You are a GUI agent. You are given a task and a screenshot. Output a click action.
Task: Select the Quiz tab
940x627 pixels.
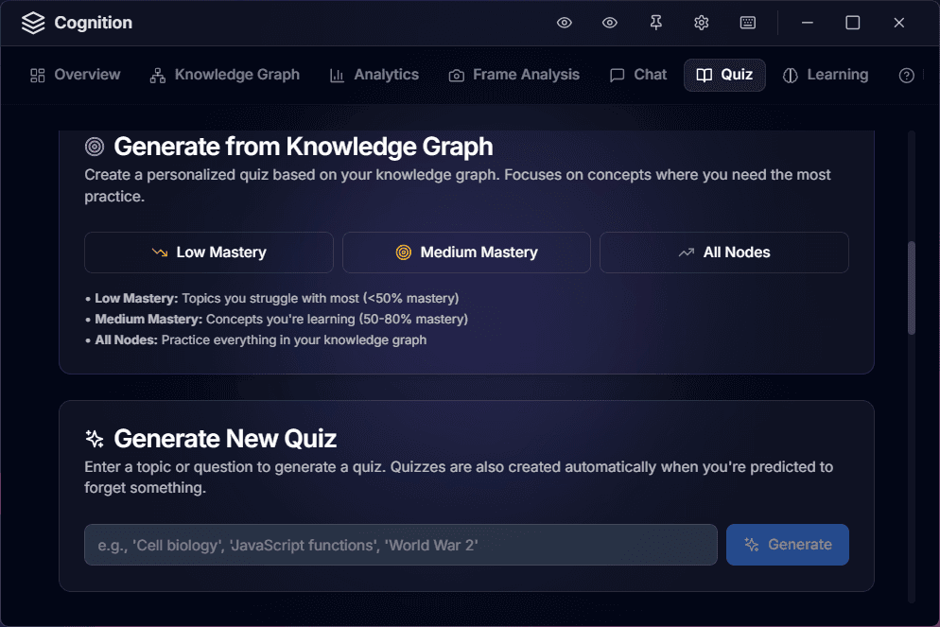point(724,75)
